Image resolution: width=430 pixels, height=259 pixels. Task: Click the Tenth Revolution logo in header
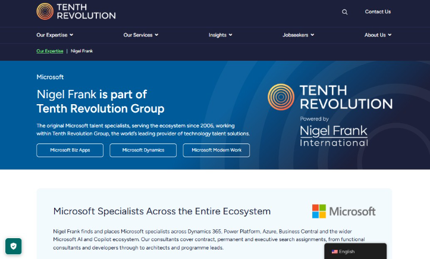[76, 11]
